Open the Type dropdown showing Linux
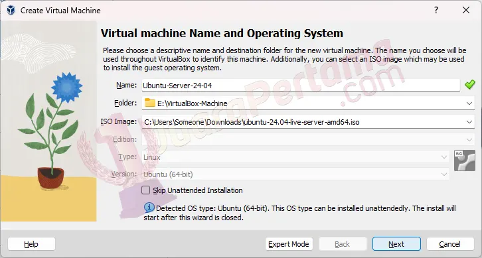The image size is (482, 258). (x=295, y=157)
